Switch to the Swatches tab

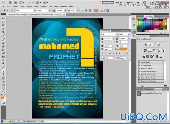149,16
